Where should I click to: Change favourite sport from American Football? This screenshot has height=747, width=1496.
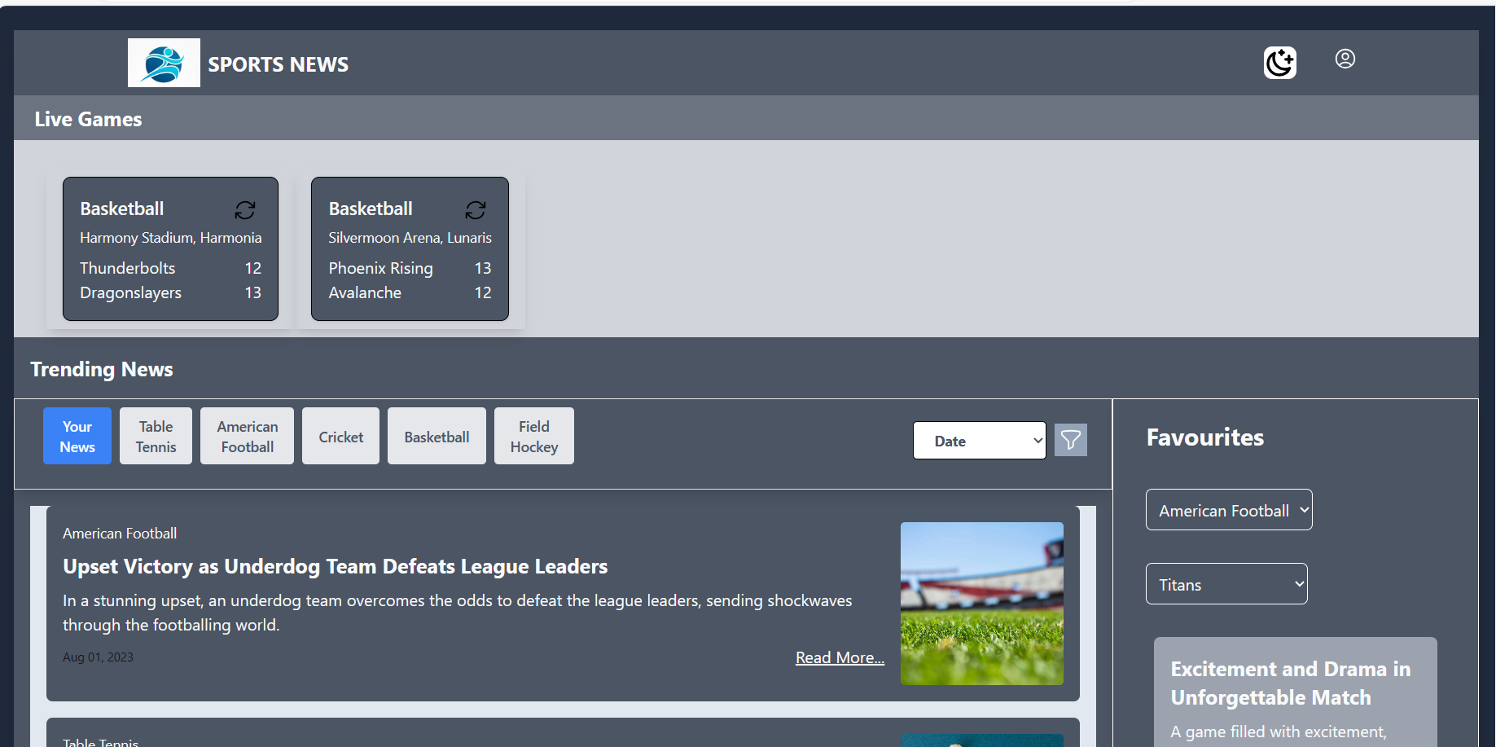point(1228,509)
